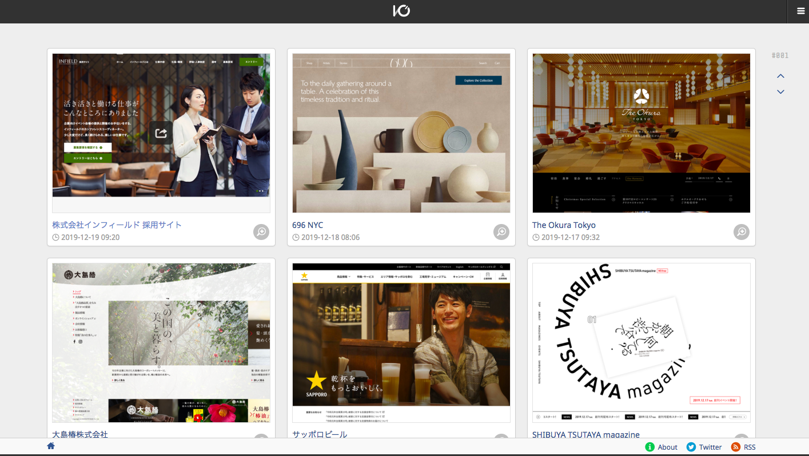The image size is (809, 456).
Task: Click the share icon on INFIELD thumbnail
Action: tap(161, 133)
